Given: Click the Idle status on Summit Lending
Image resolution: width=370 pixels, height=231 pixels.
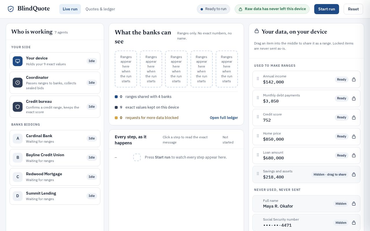Looking at the screenshot, I should (x=92, y=196).
